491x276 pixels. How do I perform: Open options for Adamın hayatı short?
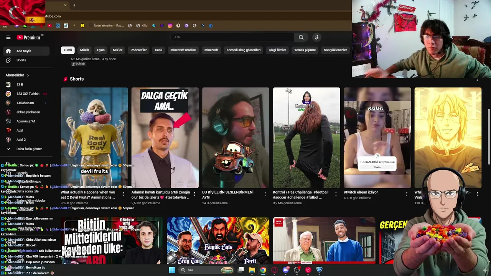click(194, 194)
